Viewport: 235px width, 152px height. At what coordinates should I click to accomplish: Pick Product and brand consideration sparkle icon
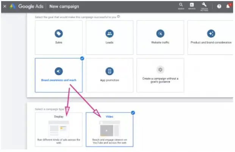[x=211, y=34]
